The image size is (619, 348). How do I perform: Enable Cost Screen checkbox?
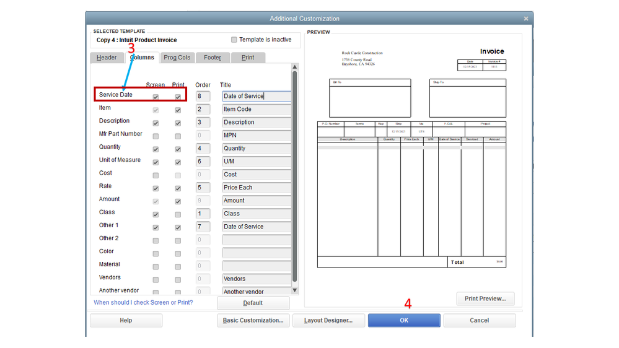pyautogui.click(x=156, y=175)
